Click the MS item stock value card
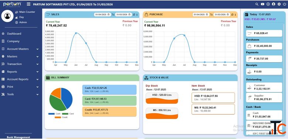Screen dimensions: 288x139 [x=213, y=109]
